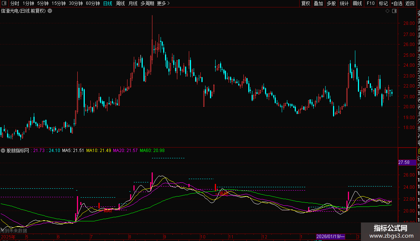Image resolution: width=420 pixels, height=241 pixels.
Task: Switch chart to 周线 weekly period
Action: click(120, 3)
